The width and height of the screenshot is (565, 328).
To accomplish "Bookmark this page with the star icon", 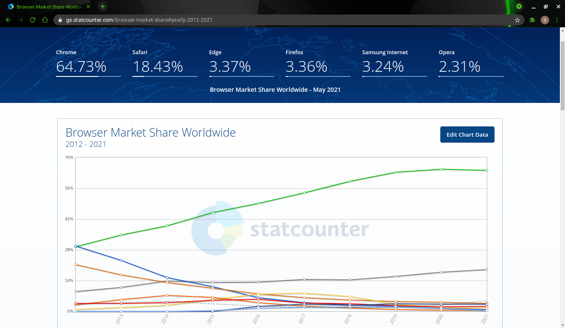I will 517,20.
